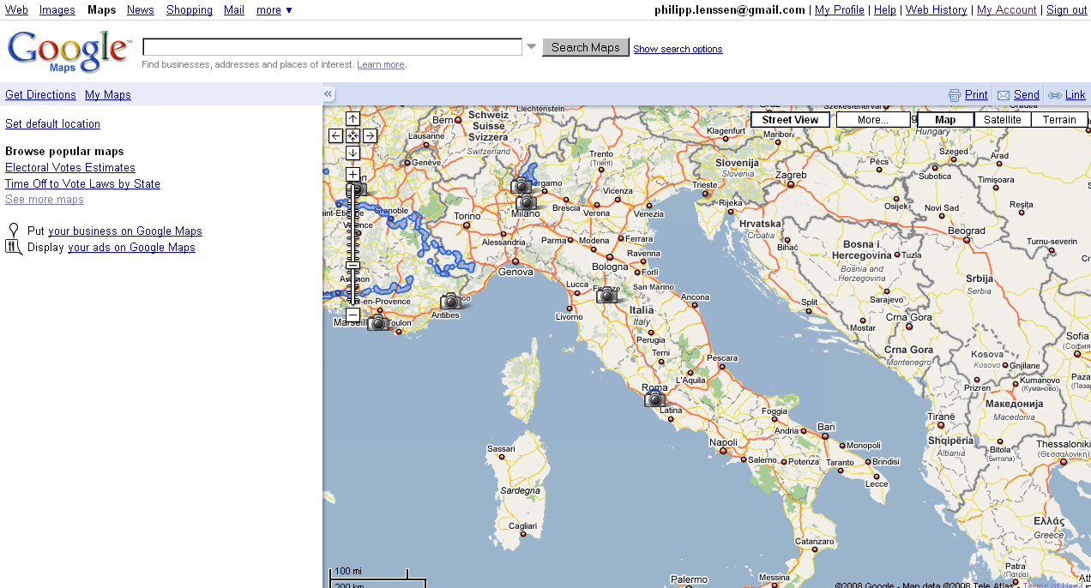Open the search box dropdown arrow
This screenshot has height=588, width=1091.
[532, 47]
